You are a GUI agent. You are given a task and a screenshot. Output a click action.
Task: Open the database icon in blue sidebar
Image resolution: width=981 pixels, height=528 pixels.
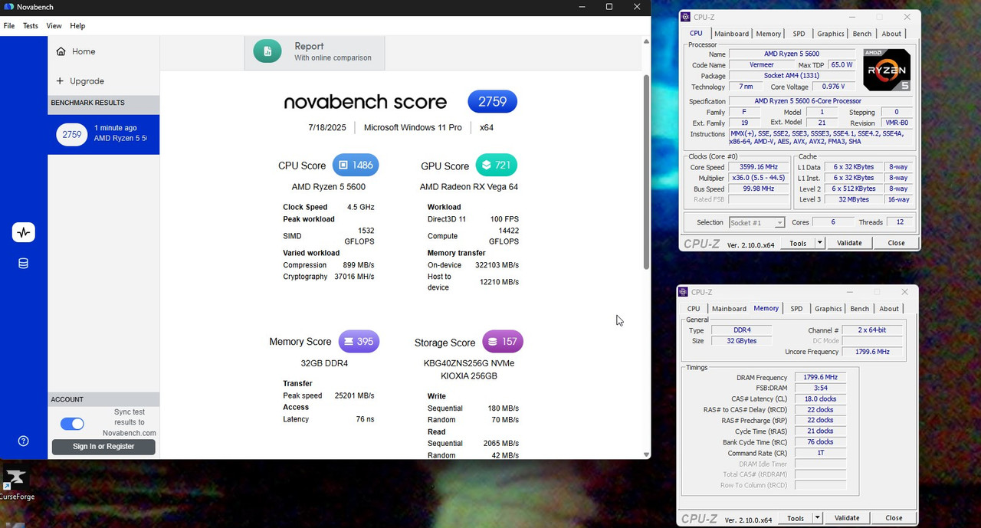23,264
